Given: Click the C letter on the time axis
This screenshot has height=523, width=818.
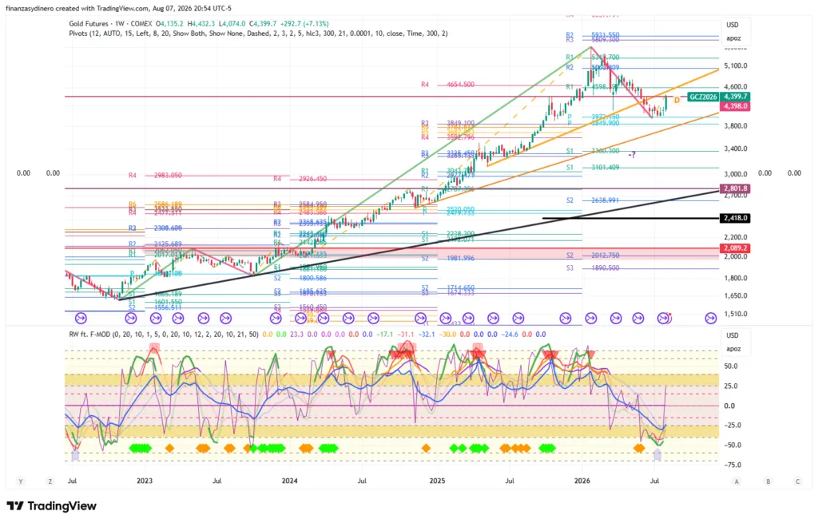Looking at the screenshot, I should pyautogui.click(x=798, y=481).
